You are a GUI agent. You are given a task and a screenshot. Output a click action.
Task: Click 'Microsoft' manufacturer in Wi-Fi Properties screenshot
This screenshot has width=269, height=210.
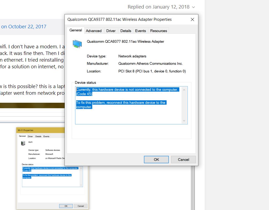point(49,154)
